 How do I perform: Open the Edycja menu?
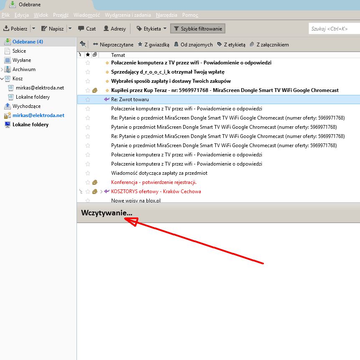point(22,15)
